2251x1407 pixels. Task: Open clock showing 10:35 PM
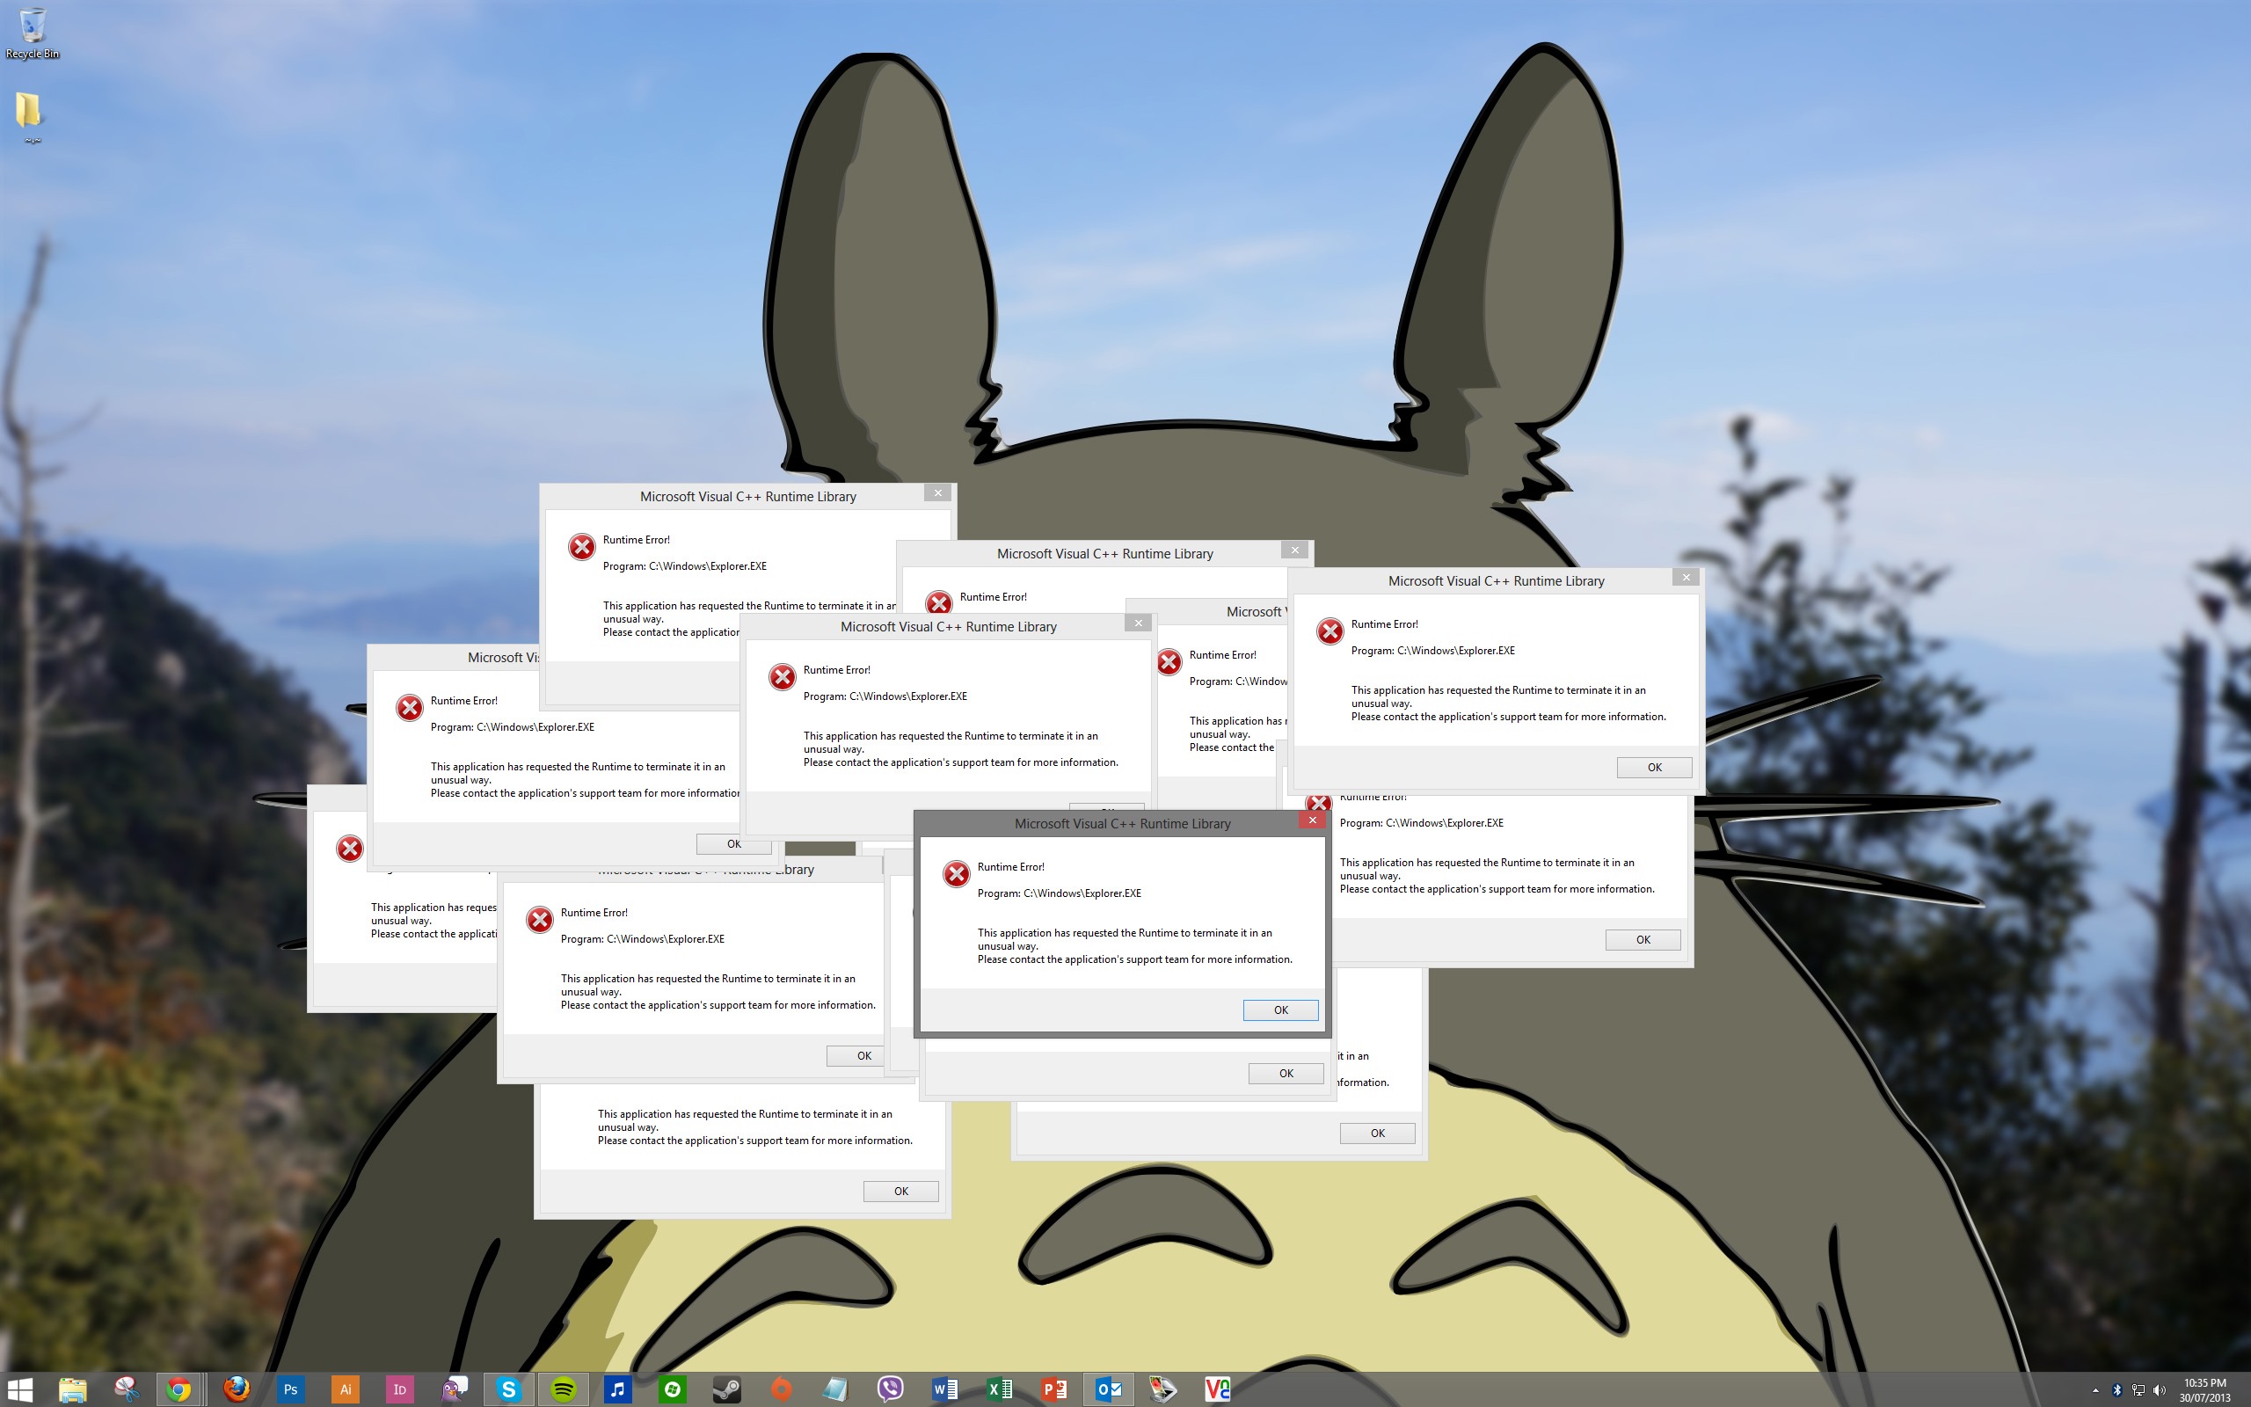tap(2204, 1390)
